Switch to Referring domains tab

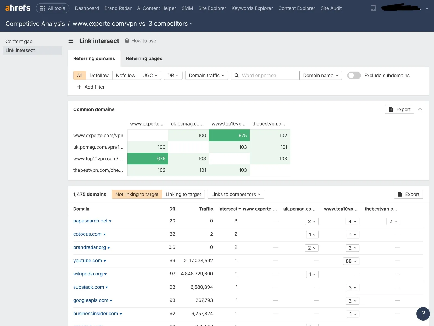(94, 58)
